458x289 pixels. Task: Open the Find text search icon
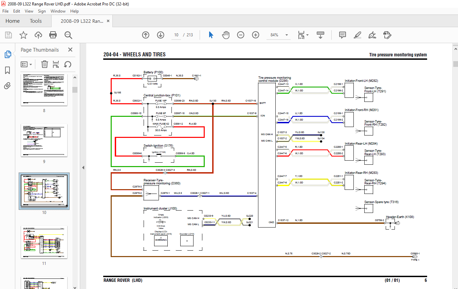click(x=68, y=35)
